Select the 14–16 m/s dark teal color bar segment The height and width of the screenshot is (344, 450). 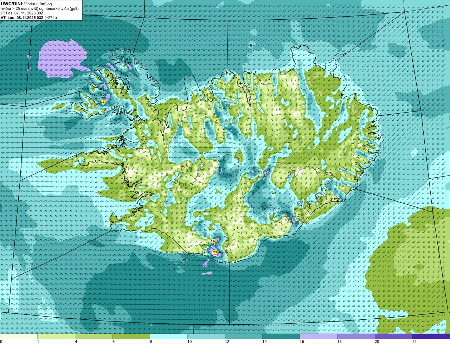pyautogui.click(x=281, y=336)
